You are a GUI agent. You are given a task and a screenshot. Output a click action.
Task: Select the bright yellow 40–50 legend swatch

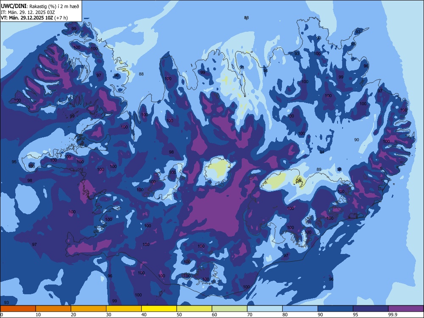click(159, 309)
